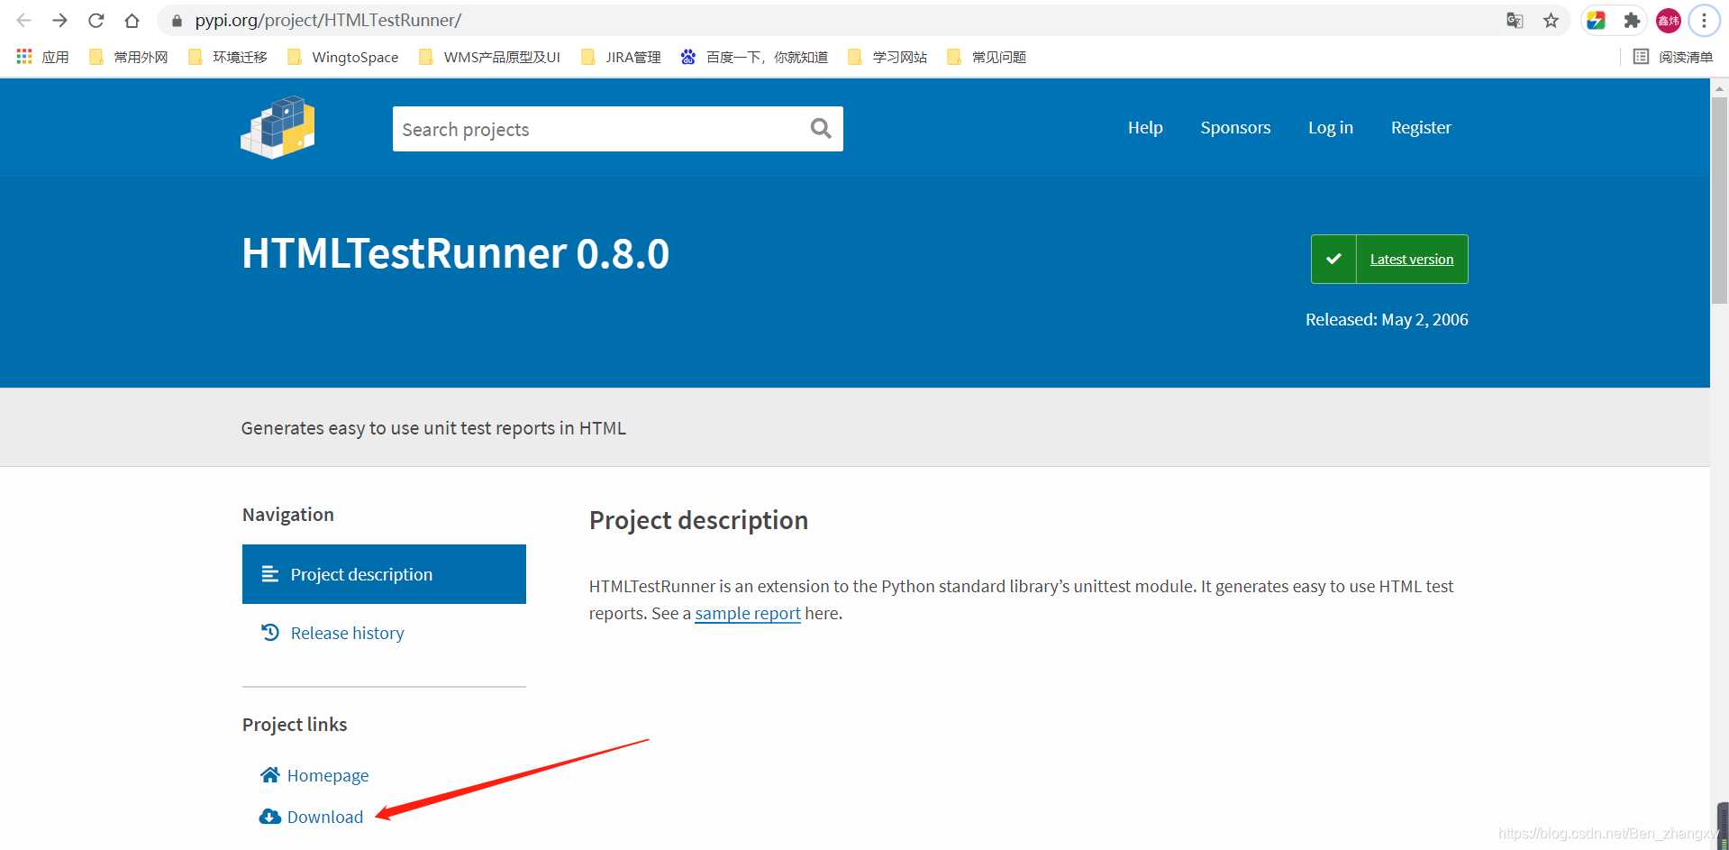Click the Homepage house icon
The width and height of the screenshot is (1729, 850).
270,774
